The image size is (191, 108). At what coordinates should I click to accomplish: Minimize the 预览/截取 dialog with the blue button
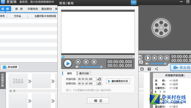point(134,2)
